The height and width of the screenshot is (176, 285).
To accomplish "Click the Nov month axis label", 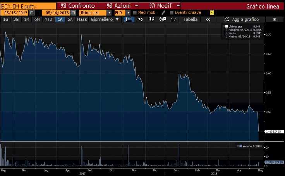I will point(134,170).
